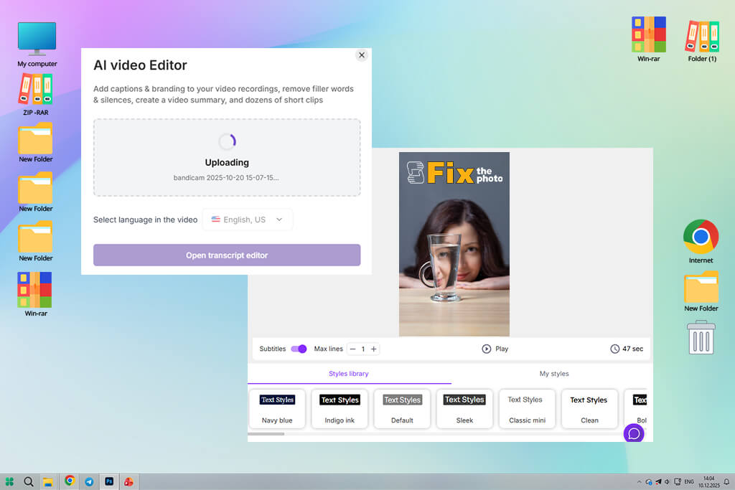The image size is (735, 490).
Task: Click the Subtitles label text
Action: [272, 349]
